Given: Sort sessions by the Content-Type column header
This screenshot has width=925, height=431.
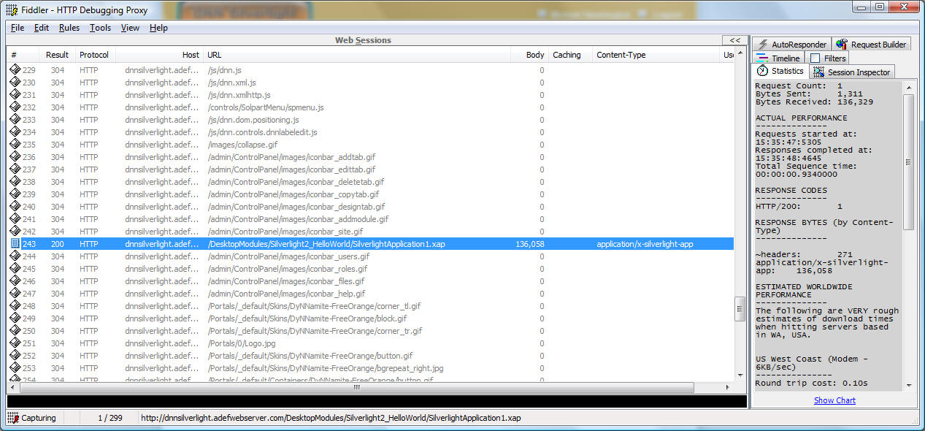Looking at the screenshot, I should click(621, 55).
